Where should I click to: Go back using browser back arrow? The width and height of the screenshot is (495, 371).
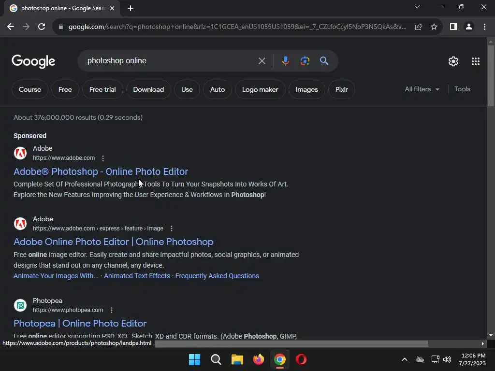pyautogui.click(x=11, y=27)
